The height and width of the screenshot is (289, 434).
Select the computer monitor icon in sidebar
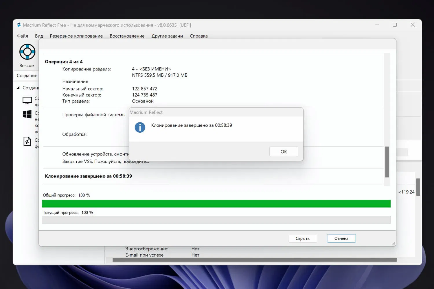coord(27,101)
